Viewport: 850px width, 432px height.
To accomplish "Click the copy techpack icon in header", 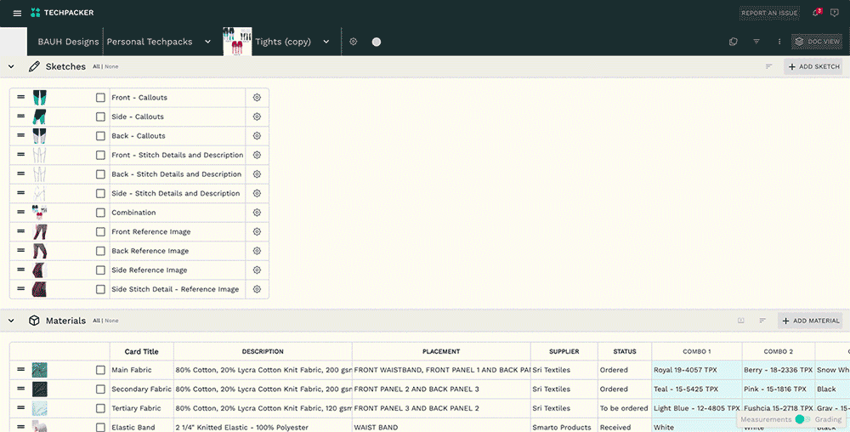I will click(734, 41).
